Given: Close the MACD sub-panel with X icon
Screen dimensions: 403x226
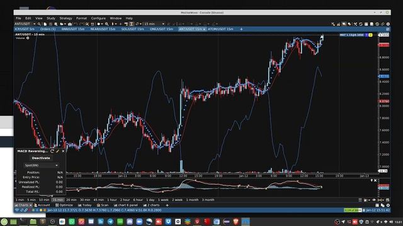Looking at the screenshot, I should [375, 180].
